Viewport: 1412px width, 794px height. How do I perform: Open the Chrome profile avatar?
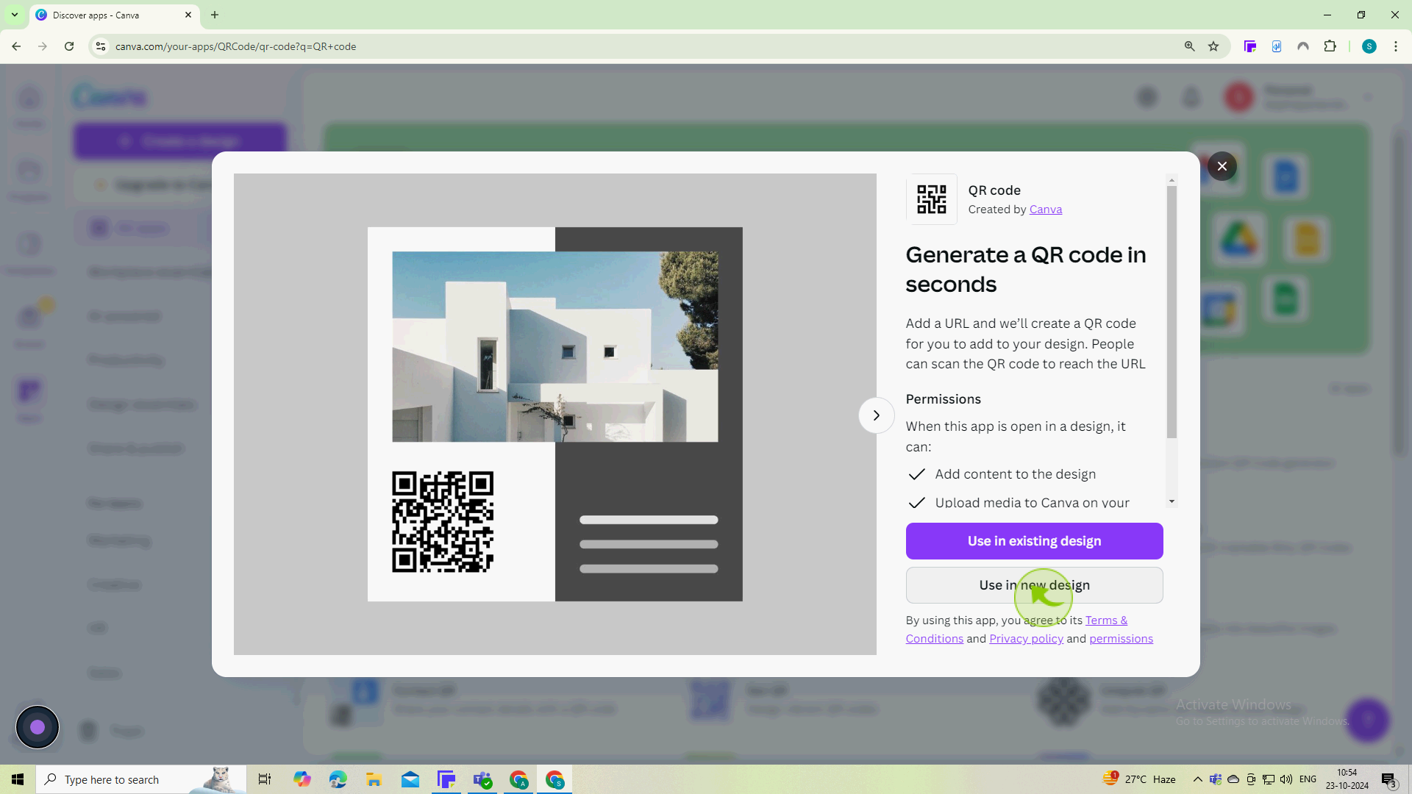tap(1369, 46)
